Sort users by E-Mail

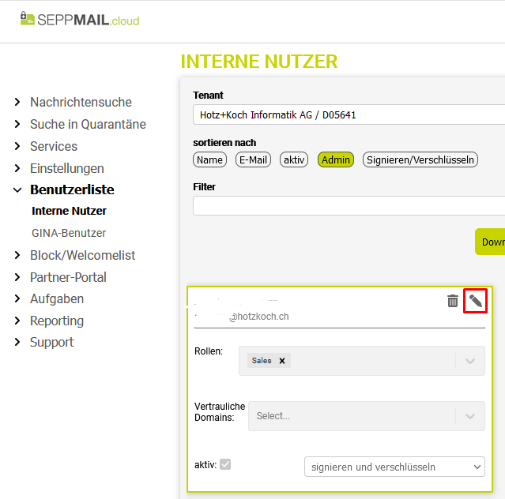253,159
